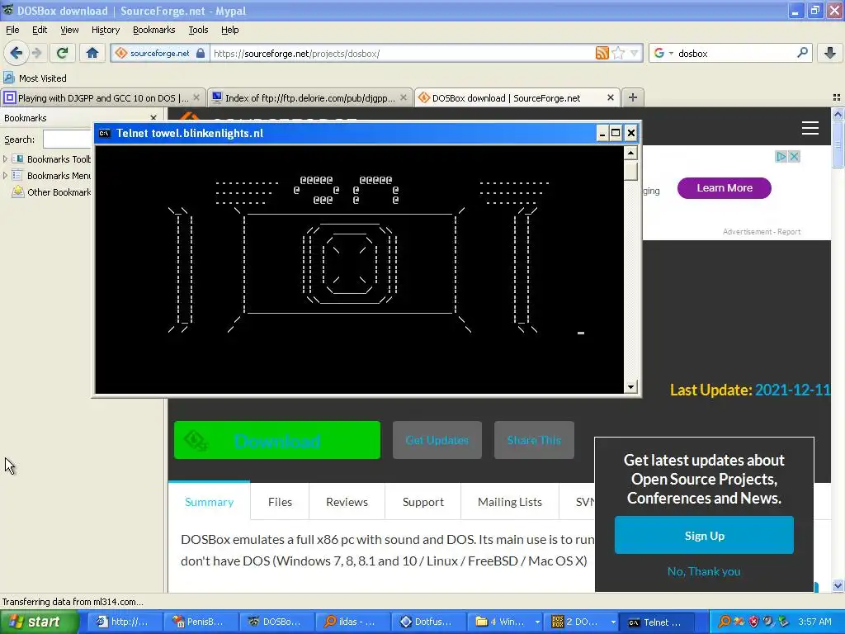Select Other Bookmarks in sidebar
This screenshot has width=845, height=634.
coord(52,192)
